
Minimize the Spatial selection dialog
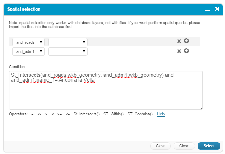pos(208,9)
